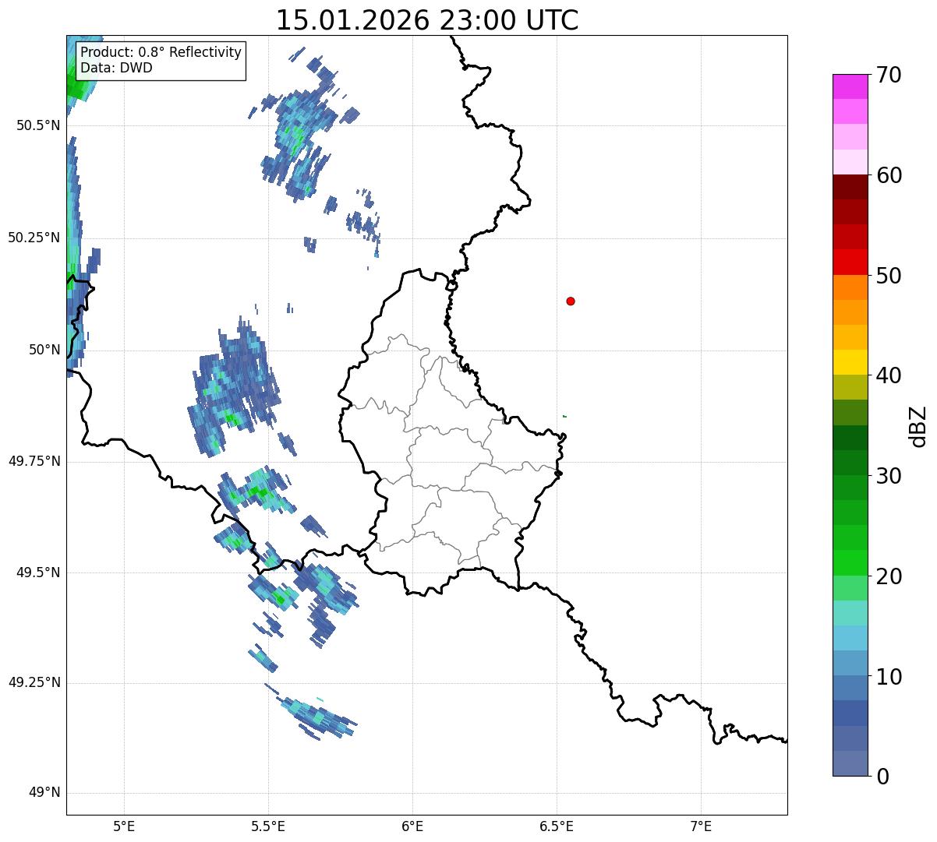Click the orange swatch below 50 dBZ
The image size is (937, 842).
[850, 287]
